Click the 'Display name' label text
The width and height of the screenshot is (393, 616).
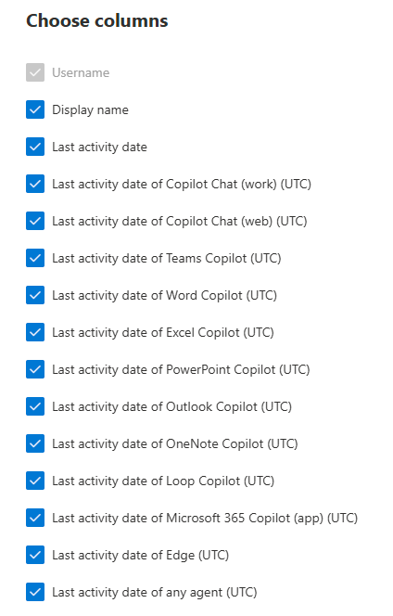click(90, 110)
